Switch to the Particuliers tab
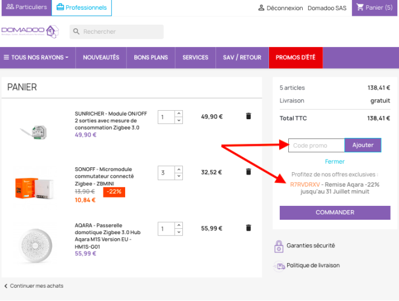Image resolution: width=399 pixels, height=301 pixels. (26, 7)
